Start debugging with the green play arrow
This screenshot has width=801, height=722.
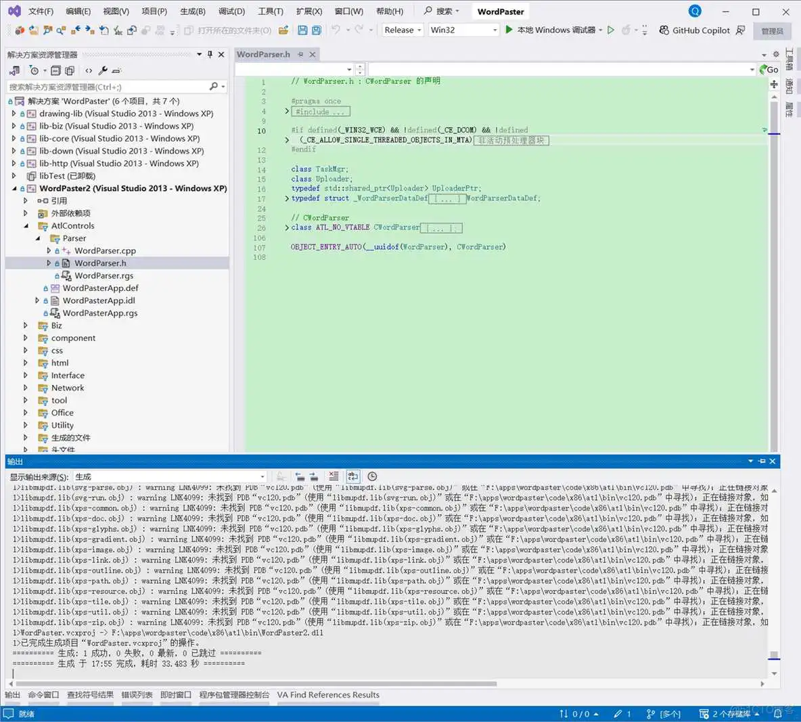[509, 30]
